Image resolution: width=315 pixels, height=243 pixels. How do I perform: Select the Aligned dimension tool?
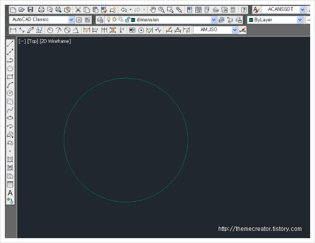tap(22, 30)
